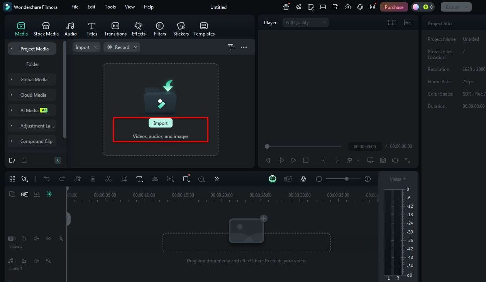Screen dimensions: 486x282
Task: Collapse the media sidebar with arrow button
Action: point(58,160)
